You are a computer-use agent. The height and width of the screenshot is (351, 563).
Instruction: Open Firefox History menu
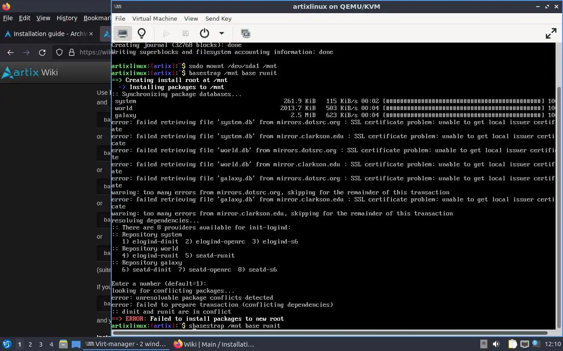pyautogui.click(x=67, y=18)
